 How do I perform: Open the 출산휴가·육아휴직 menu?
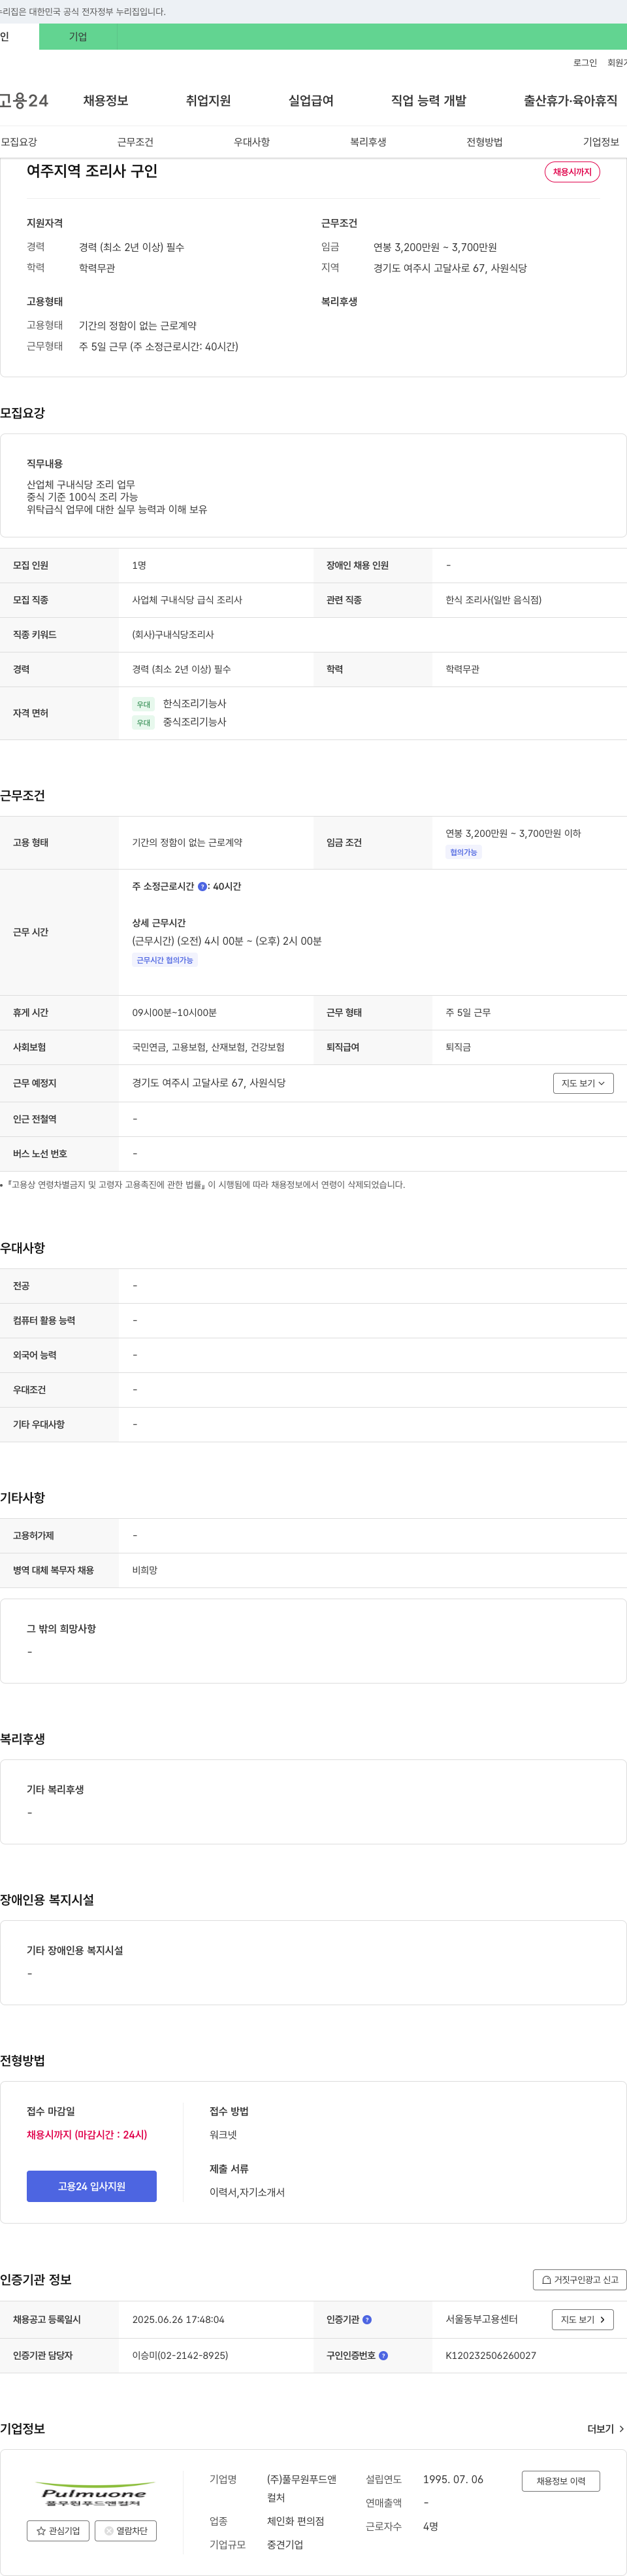(570, 101)
